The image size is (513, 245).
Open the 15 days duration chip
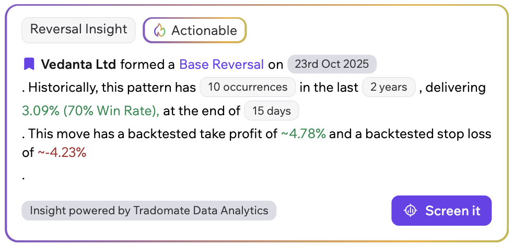coord(271,111)
